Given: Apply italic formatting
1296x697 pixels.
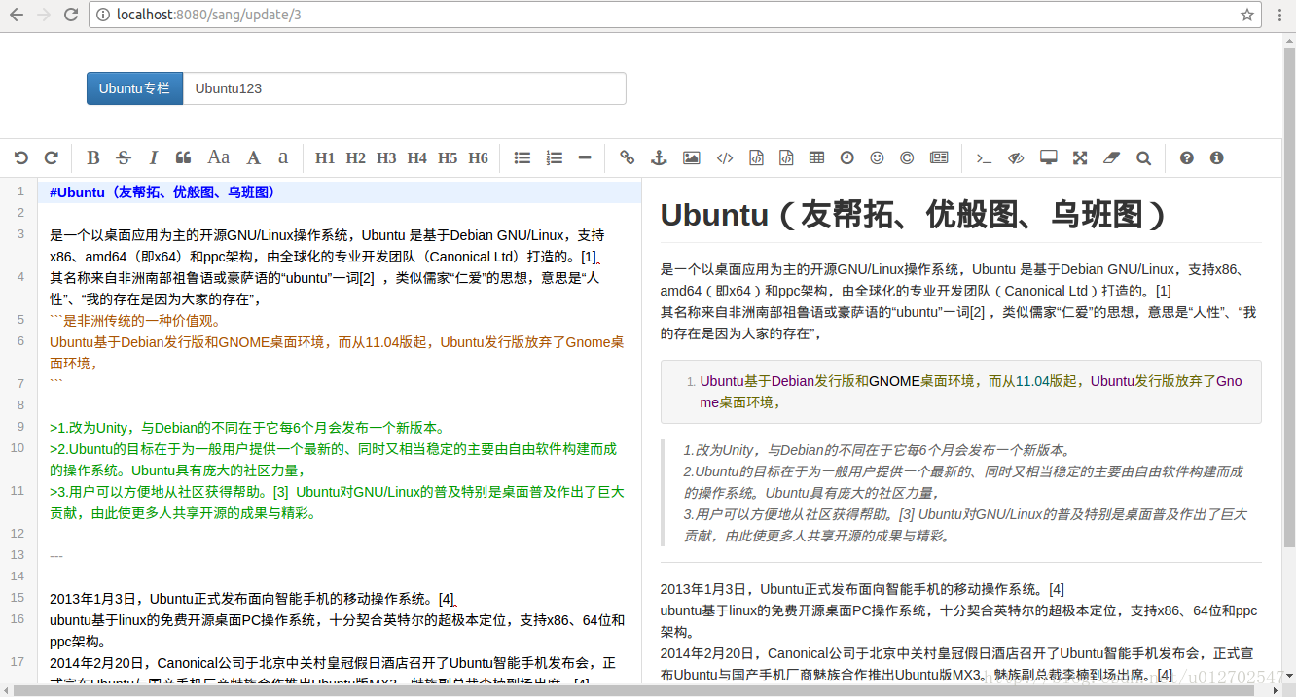Looking at the screenshot, I should (153, 157).
